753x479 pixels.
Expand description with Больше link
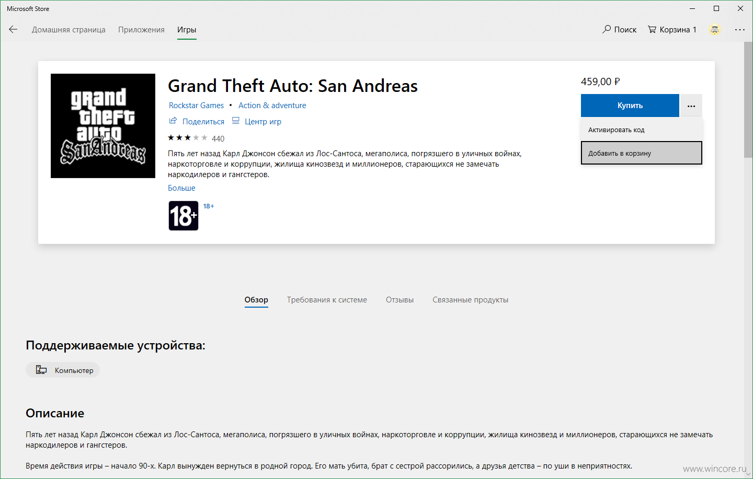[x=181, y=188]
